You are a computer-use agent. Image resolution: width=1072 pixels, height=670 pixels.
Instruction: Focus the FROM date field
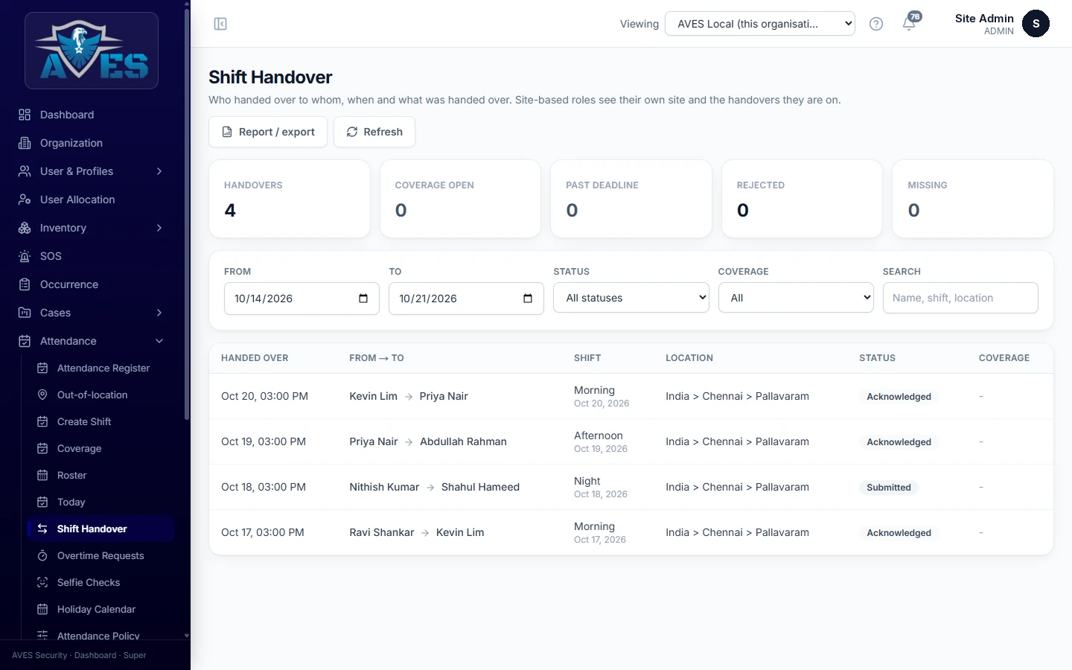pos(301,299)
